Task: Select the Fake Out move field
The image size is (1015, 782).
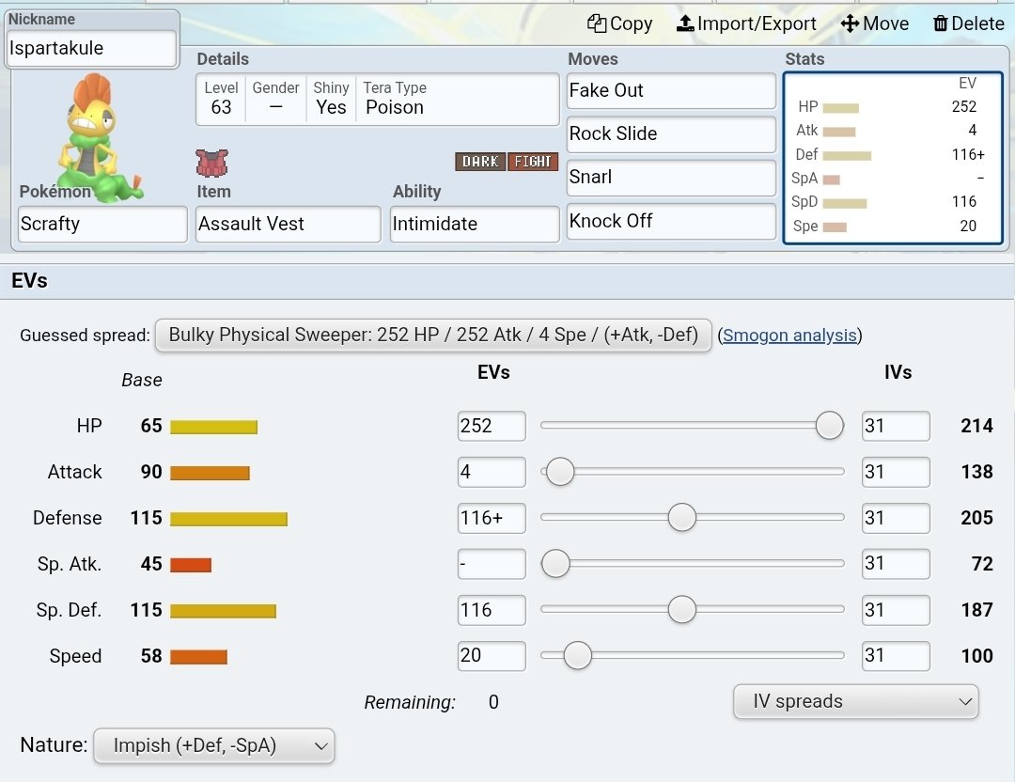Action: pyautogui.click(x=671, y=90)
